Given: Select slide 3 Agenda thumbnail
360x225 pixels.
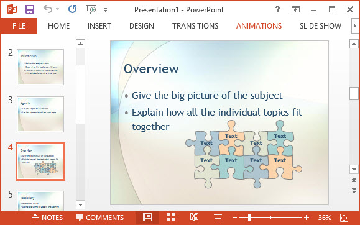Looking at the screenshot, I should click(x=40, y=114).
